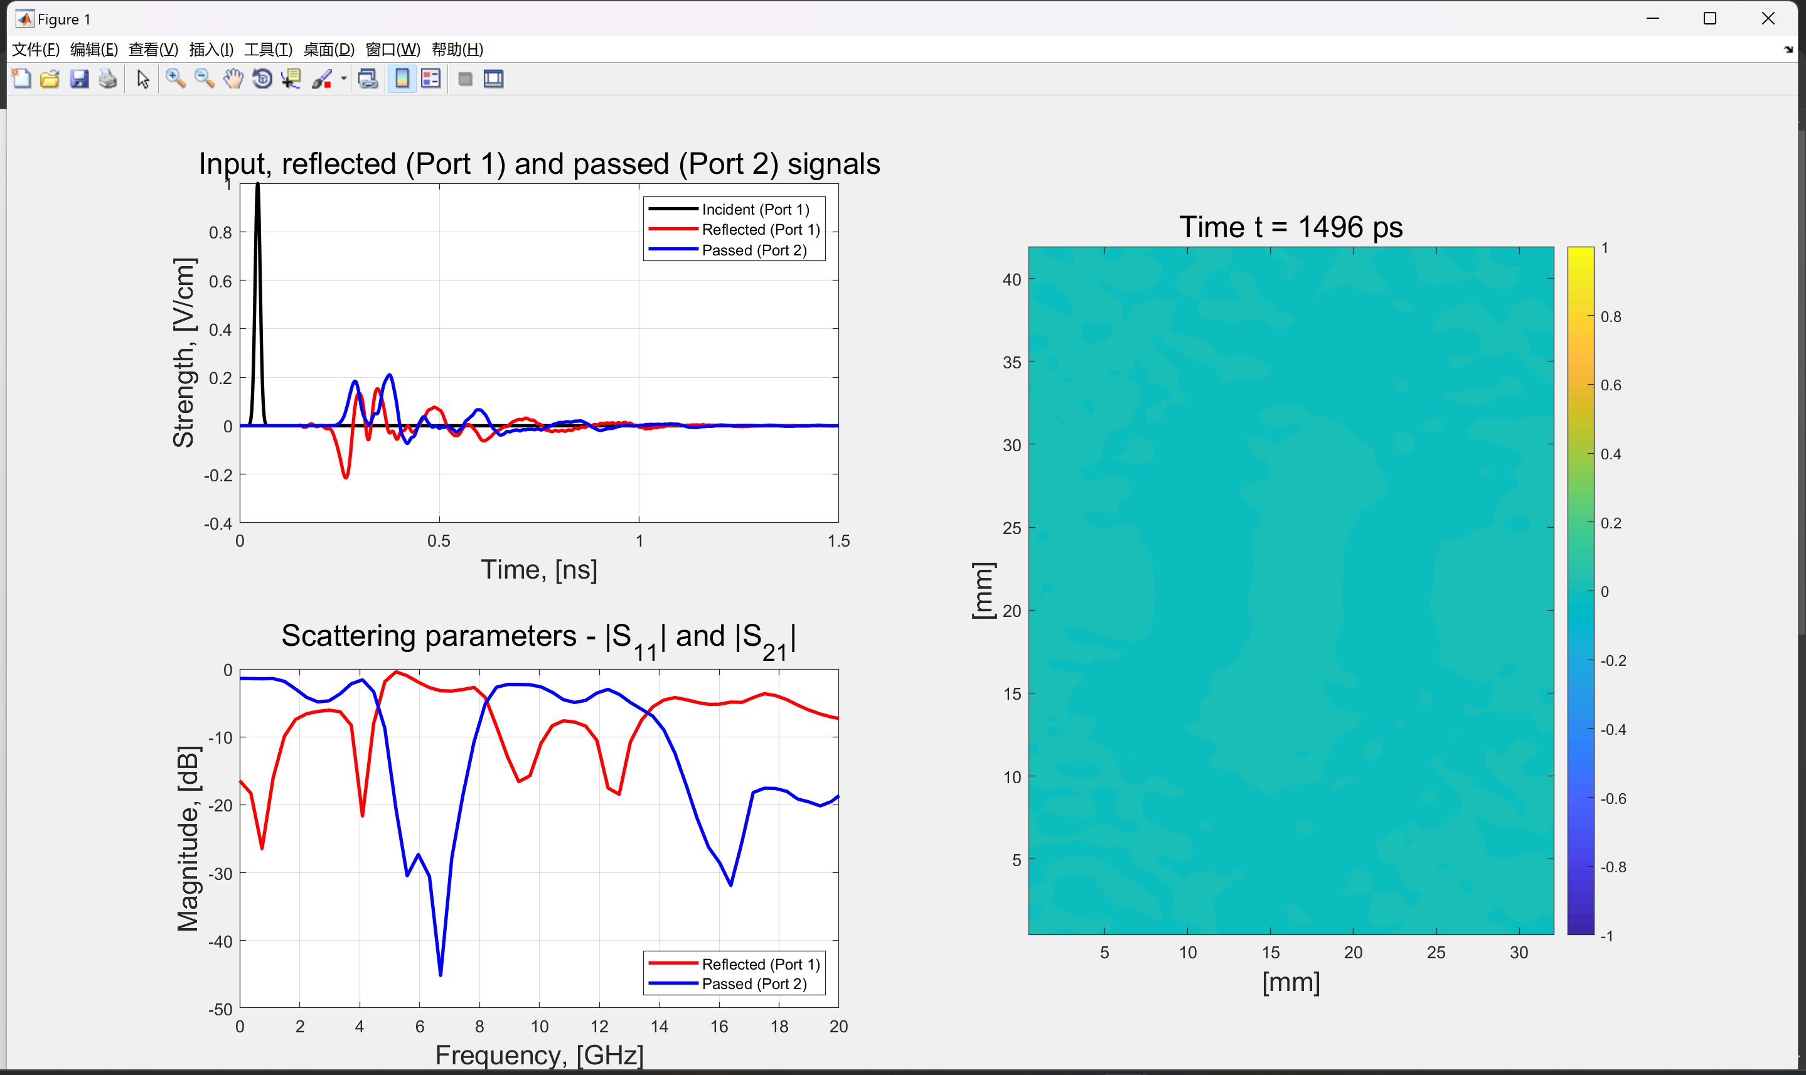Screen dimensions: 1806x1075
Task: Open the 文件(F) File menu
Action: click(36, 49)
